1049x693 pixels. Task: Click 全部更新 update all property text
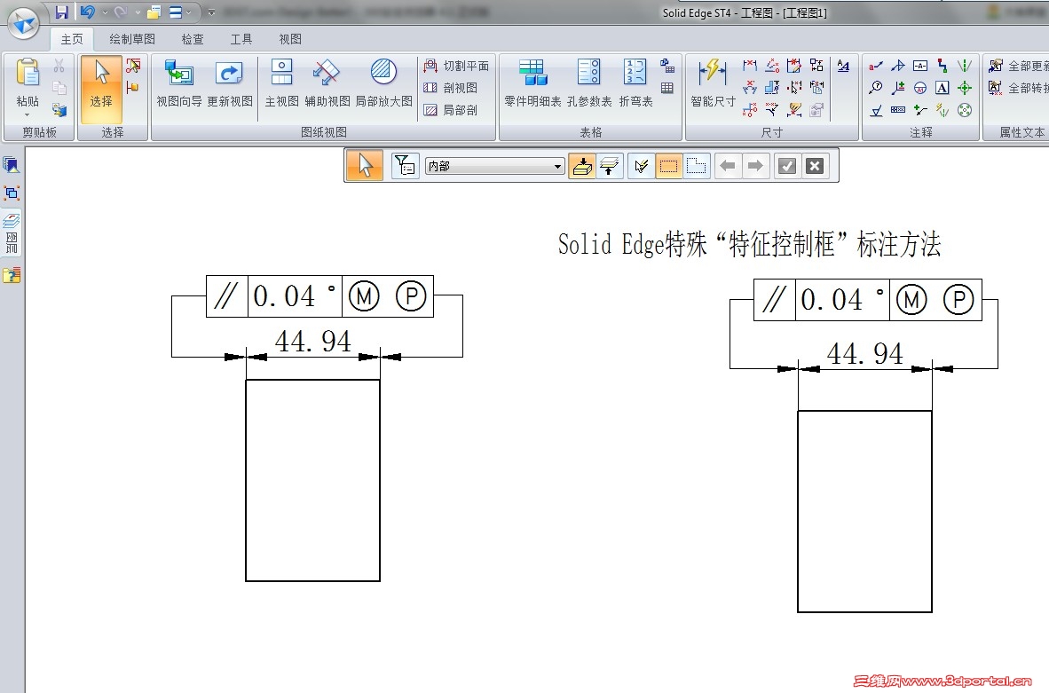(1018, 66)
